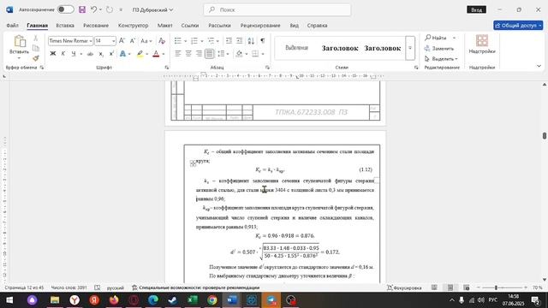Toggle the AutoSave switch
Viewport: 548px width, 308px height.
66,9
